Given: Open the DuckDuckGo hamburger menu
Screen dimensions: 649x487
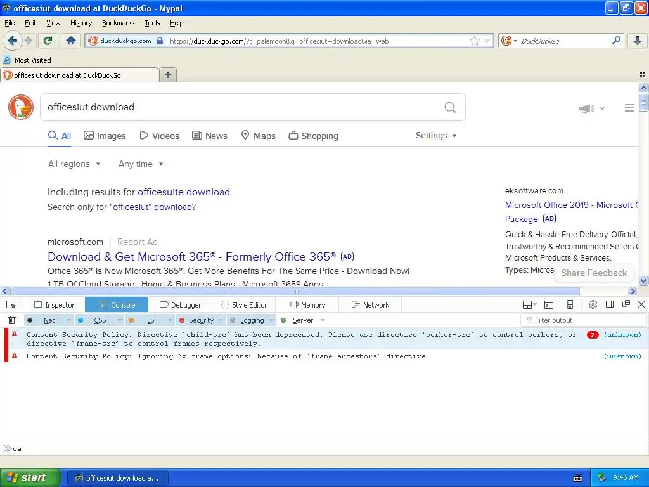Looking at the screenshot, I should pos(629,108).
